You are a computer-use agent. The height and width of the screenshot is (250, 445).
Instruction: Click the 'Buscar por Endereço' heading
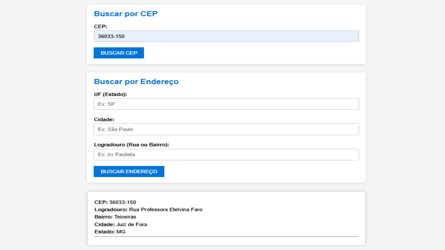click(136, 81)
